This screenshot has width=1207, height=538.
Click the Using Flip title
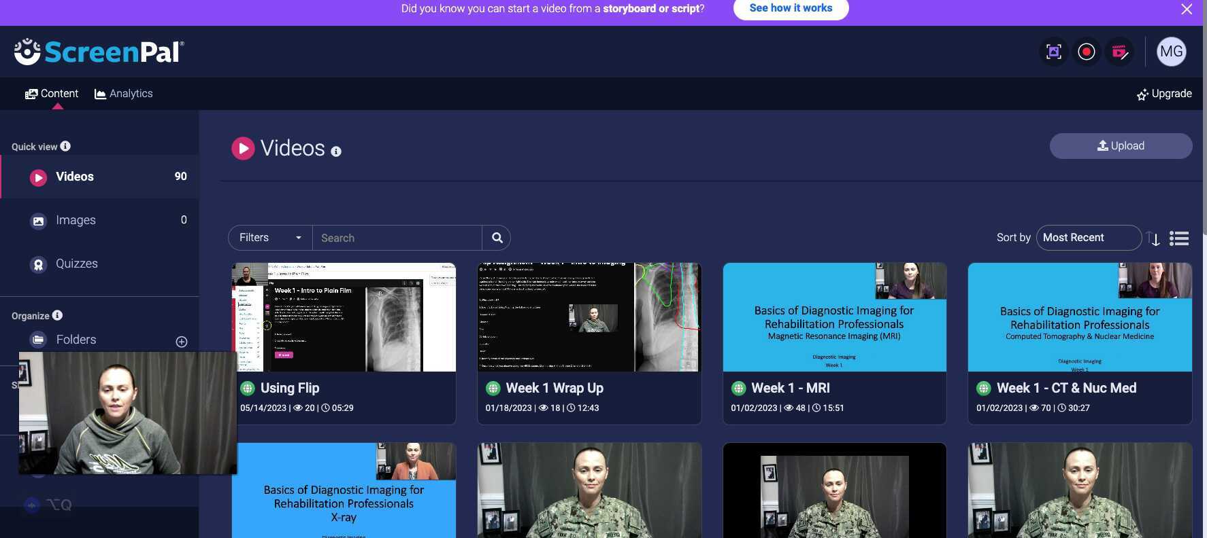point(290,388)
